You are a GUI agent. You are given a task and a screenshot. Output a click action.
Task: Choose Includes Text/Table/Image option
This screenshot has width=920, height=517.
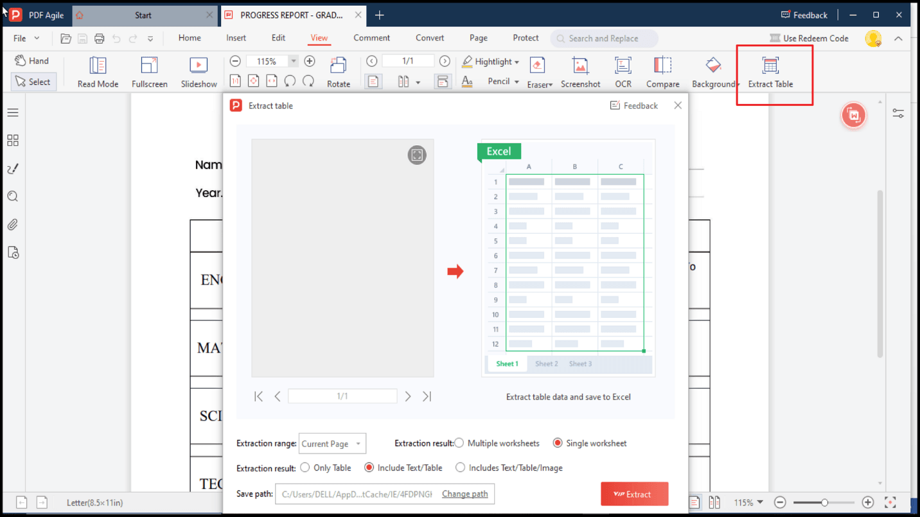[x=509, y=468]
